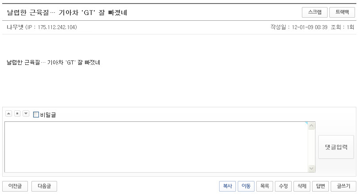Screen dimensions: 359x196
Task: Reply to the post via 답변
Action: pos(320,186)
